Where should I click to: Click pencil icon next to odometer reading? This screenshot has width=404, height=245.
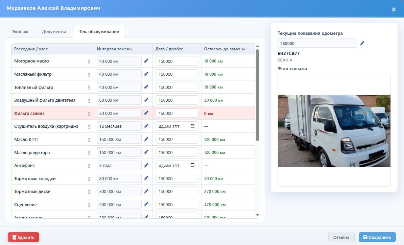pyautogui.click(x=362, y=43)
